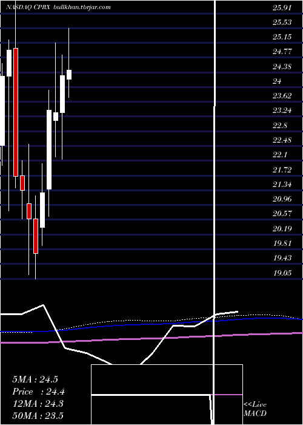Click the 5MA : 24.5 readout
Image resolution: width=303 pixels, height=425 pixels.
coord(35,379)
